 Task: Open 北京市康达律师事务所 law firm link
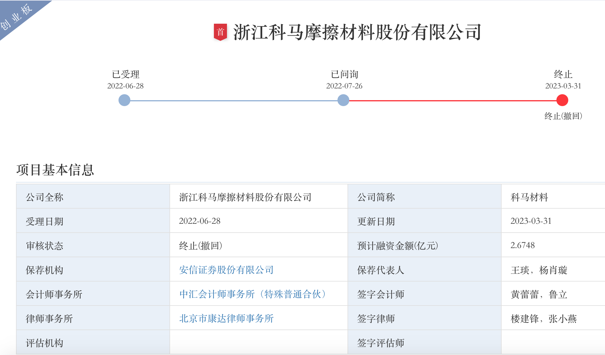(x=226, y=319)
